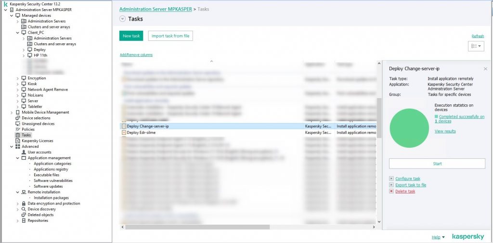Click the Export task to file icon
The height and width of the screenshot is (243, 493).
391,185
